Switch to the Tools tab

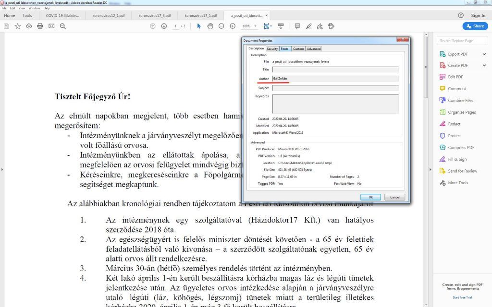(27, 15)
